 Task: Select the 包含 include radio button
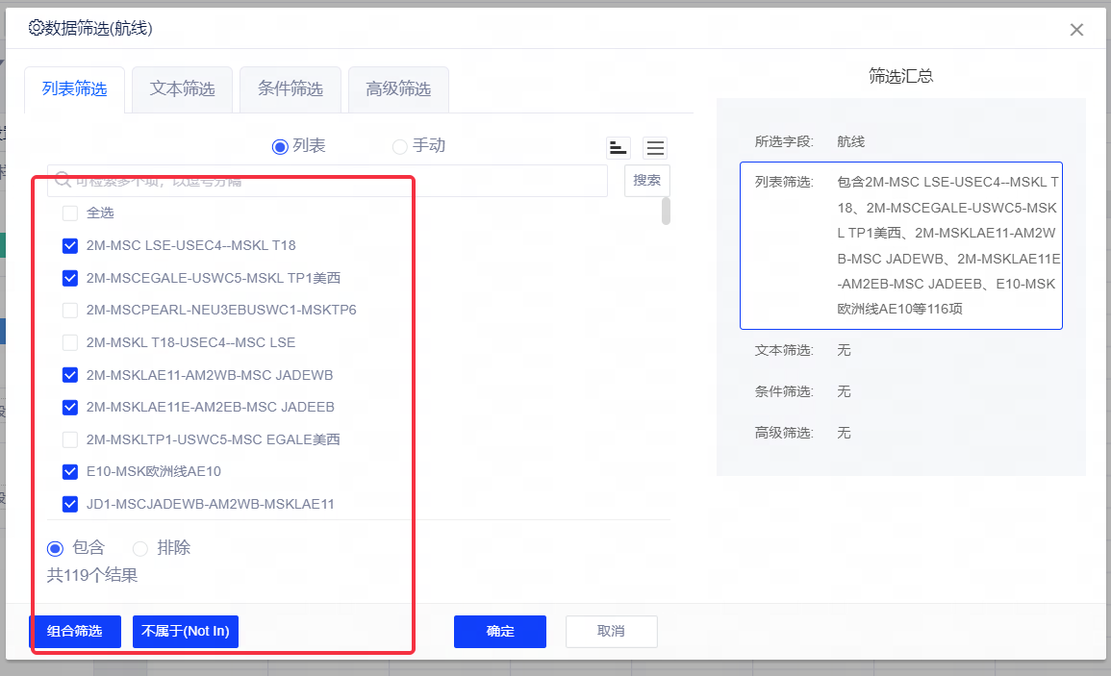pyautogui.click(x=56, y=548)
